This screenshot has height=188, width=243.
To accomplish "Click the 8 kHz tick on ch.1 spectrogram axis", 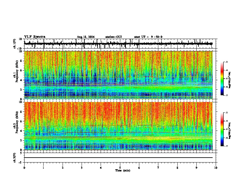I will 21,61.
